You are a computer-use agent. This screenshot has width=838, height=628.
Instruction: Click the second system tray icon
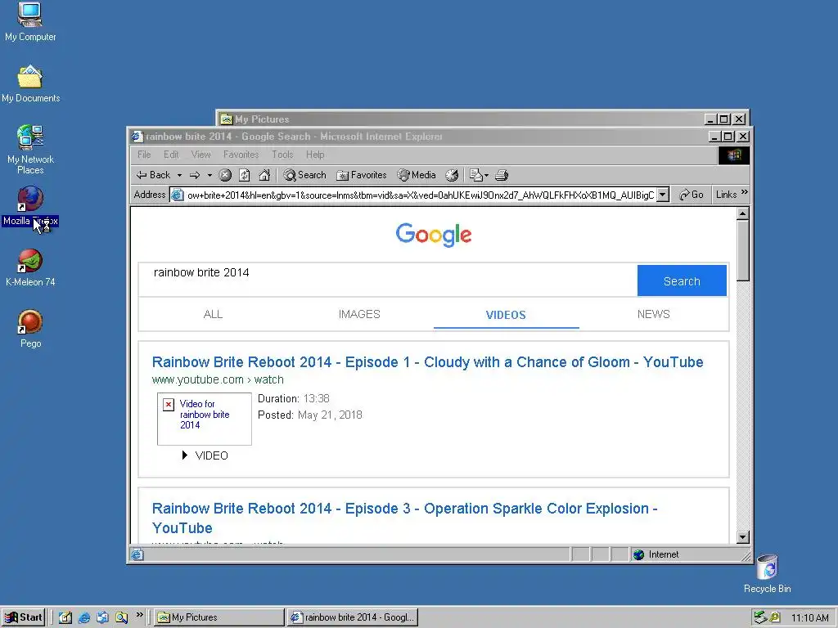(x=775, y=618)
